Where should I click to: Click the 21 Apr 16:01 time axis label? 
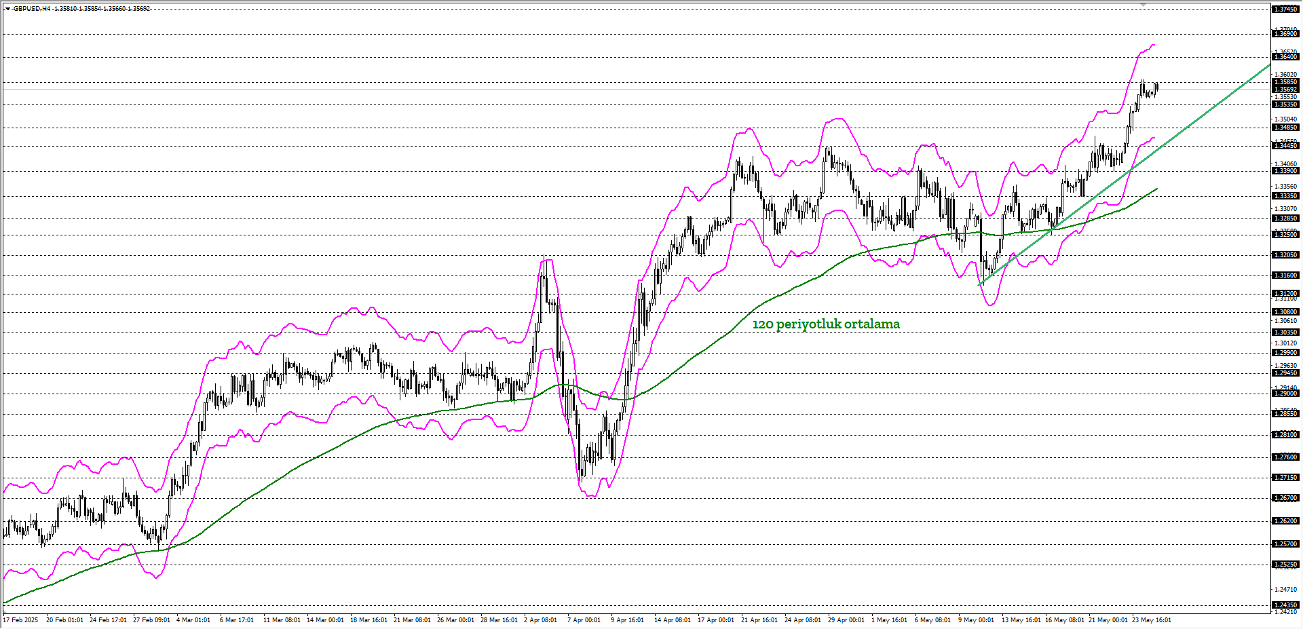(x=759, y=620)
